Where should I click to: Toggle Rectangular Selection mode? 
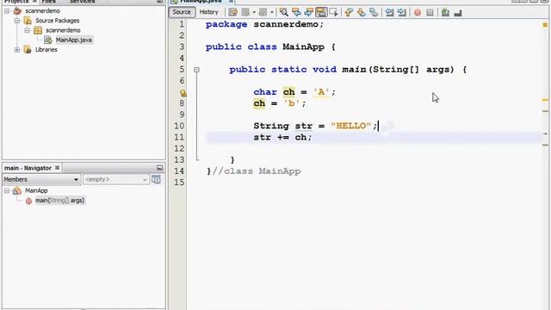(x=333, y=12)
